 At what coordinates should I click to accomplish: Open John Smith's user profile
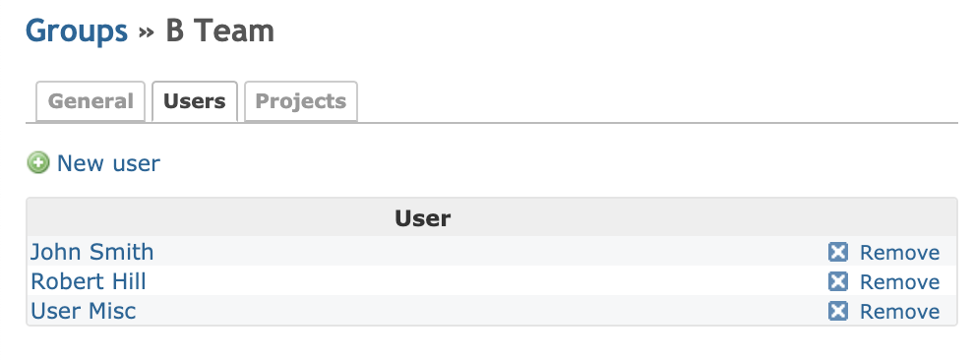click(x=91, y=252)
